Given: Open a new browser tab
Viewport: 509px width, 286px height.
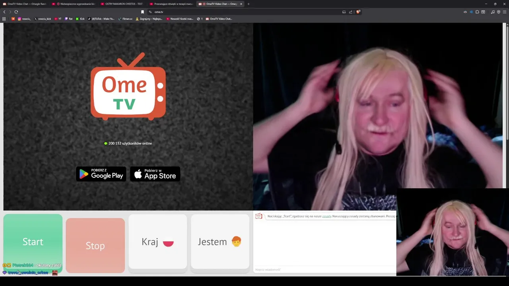Looking at the screenshot, I should coord(249,4).
